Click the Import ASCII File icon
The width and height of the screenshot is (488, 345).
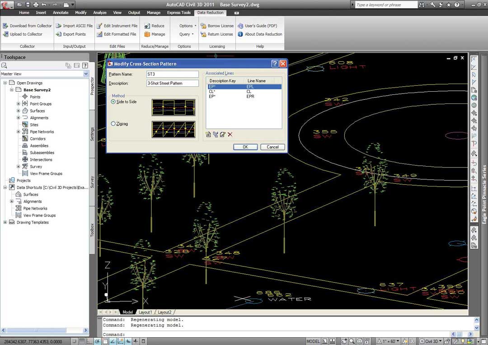59,26
